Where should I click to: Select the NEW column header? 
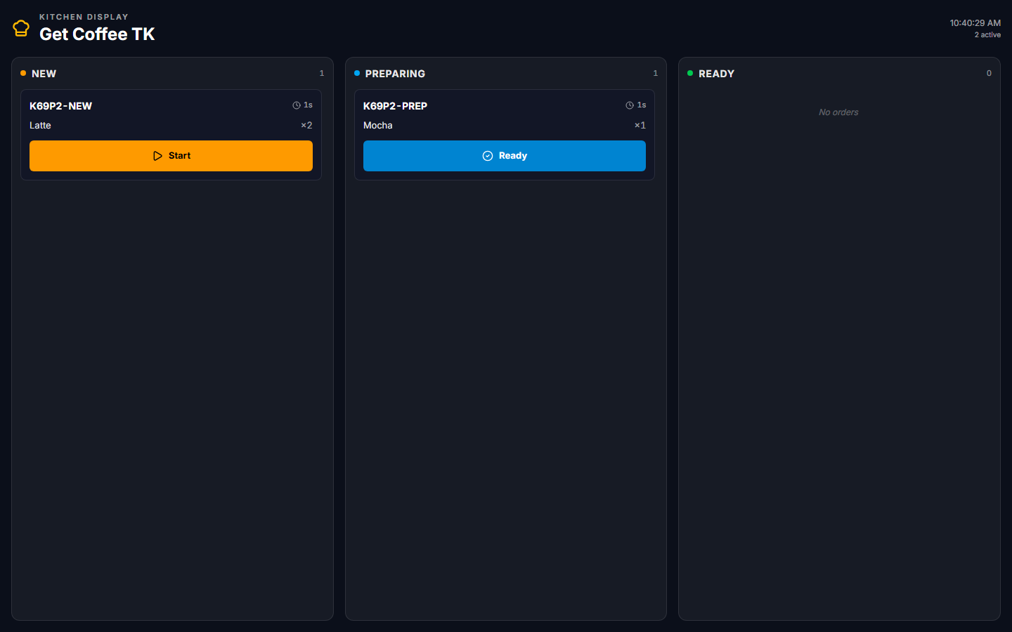pyautogui.click(x=44, y=74)
